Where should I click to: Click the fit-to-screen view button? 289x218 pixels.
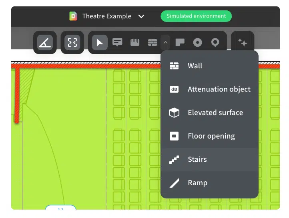pos(72,43)
